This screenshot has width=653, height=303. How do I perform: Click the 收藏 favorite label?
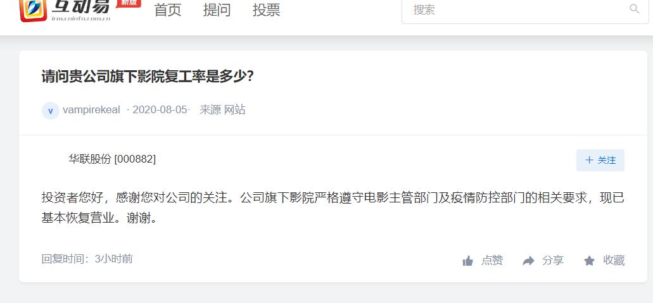pyautogui.click(x=614, y=261)
